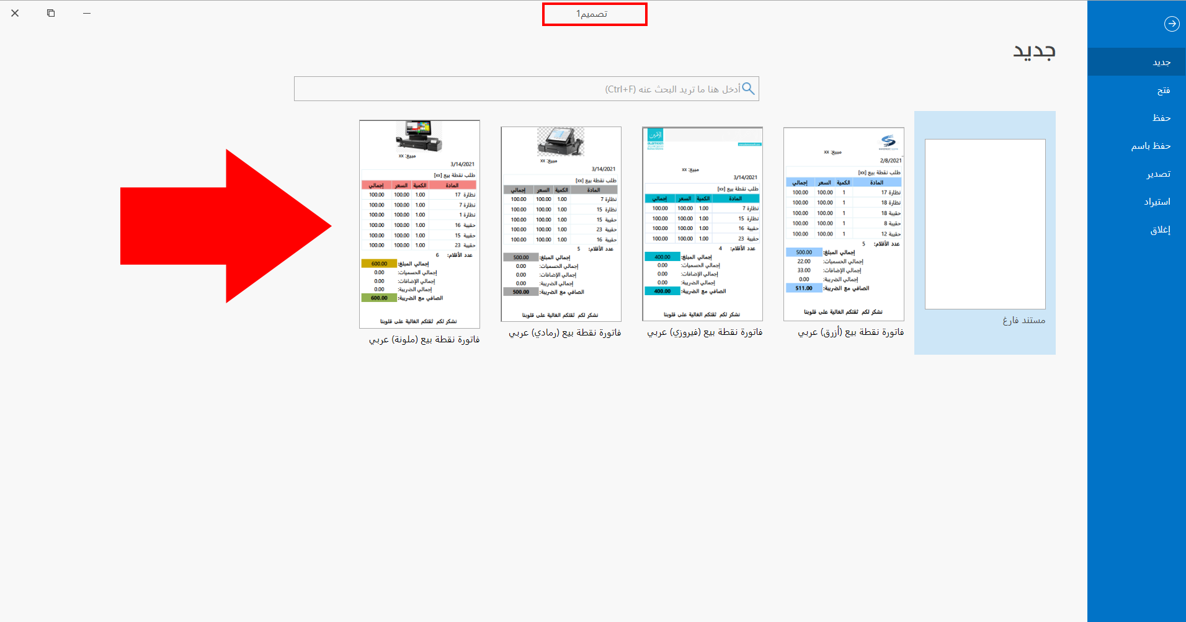Select حفظ باسم (Save As) in the sidebar
The image size is (1186, 622).
coord(1151,146)
